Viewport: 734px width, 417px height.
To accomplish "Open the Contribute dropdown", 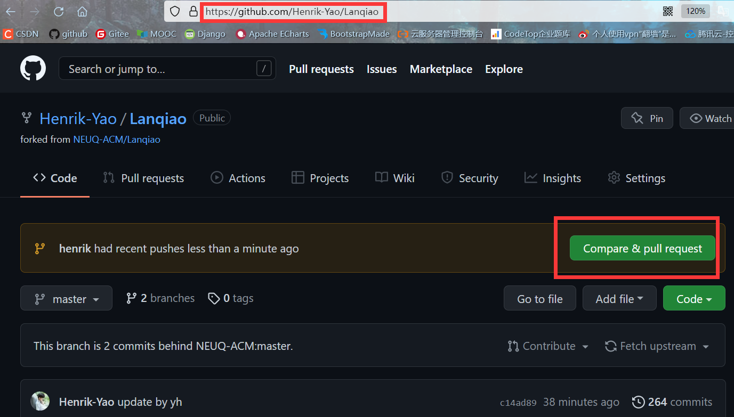I will click(x=548, y=346).
